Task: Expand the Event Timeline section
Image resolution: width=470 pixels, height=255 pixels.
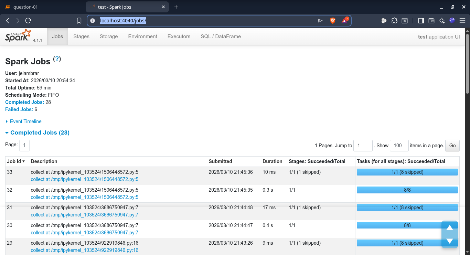Action: point(23,121)
